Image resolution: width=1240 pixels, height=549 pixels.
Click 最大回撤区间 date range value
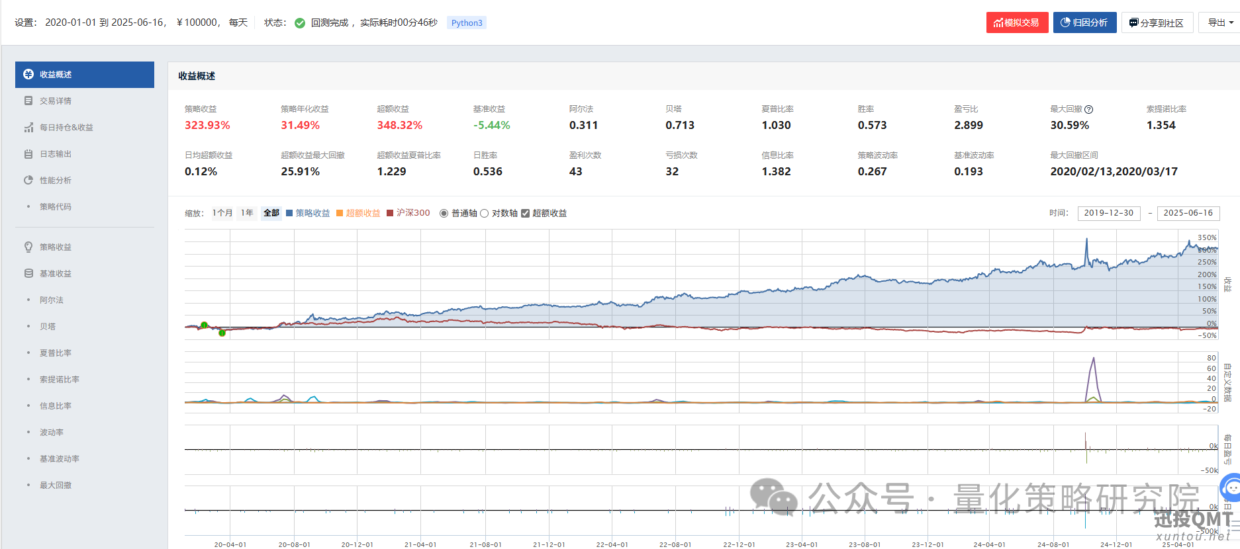1114,171
